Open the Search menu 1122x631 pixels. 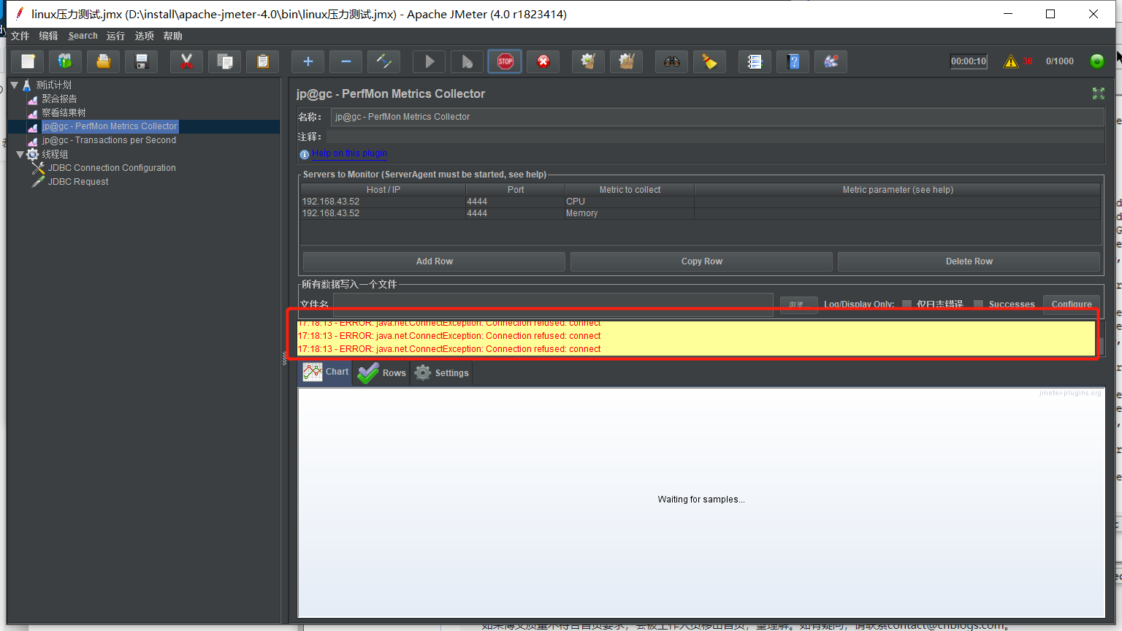point(83,36)
